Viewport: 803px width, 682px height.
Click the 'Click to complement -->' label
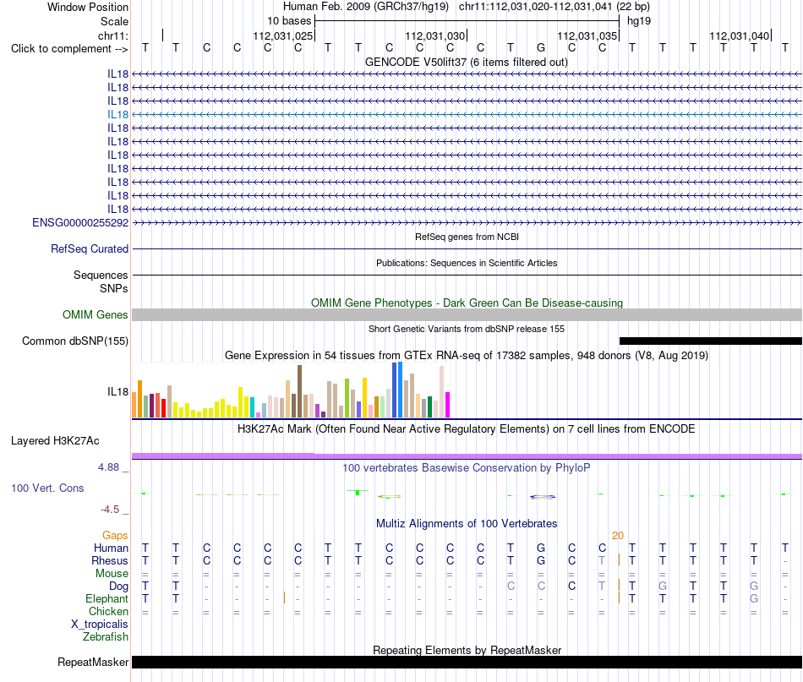pyautogui.click(x=69, y=49)
